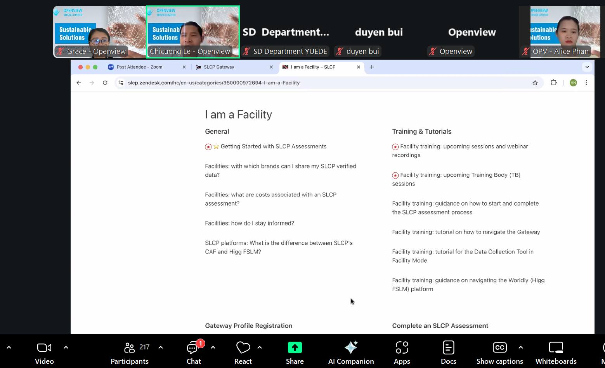Open upcoming Training Body (TB) sessions link

click(456, 179)
